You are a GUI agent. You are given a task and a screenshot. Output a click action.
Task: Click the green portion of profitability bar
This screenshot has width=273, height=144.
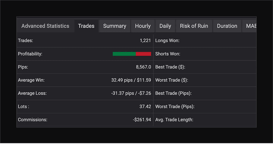coord(124,54)
